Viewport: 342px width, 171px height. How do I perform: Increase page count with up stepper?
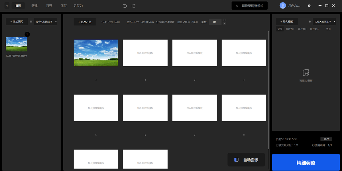[224, 20]
